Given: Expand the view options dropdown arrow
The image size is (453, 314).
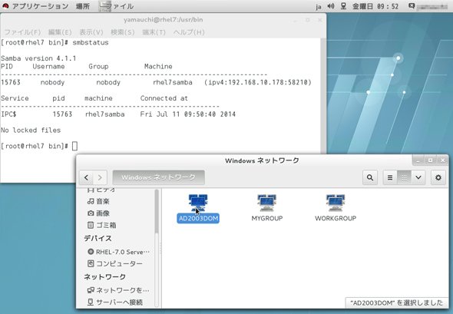Looking at the screenshot, I should click(418, 177).
